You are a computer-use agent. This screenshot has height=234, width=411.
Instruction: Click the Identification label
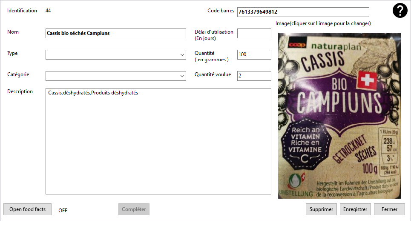[x=22, y=11]
